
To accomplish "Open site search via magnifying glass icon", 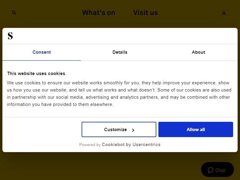I will tap(14, 13).
